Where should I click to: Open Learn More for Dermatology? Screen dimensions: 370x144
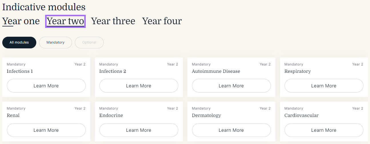tap(231, 130)
